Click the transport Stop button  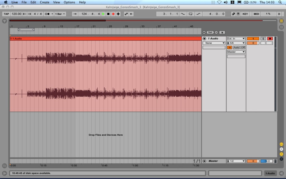click(108, 14)
